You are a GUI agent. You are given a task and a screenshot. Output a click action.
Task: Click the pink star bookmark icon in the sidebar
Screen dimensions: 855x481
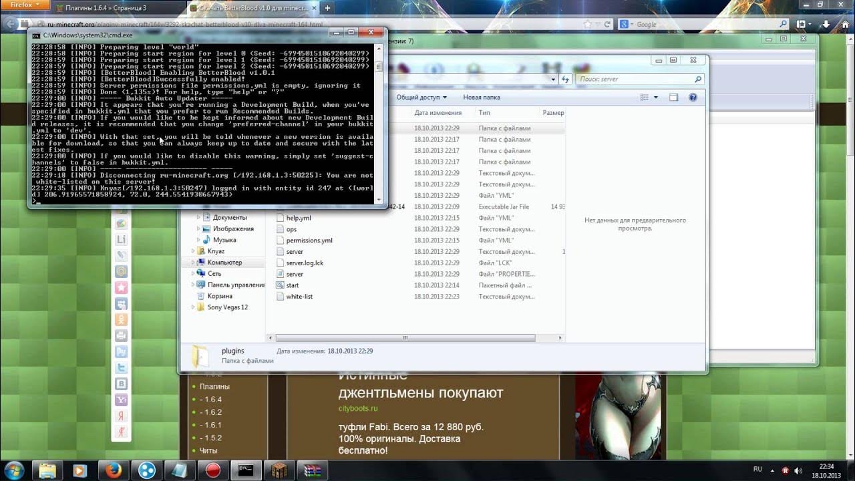[121, 287]
